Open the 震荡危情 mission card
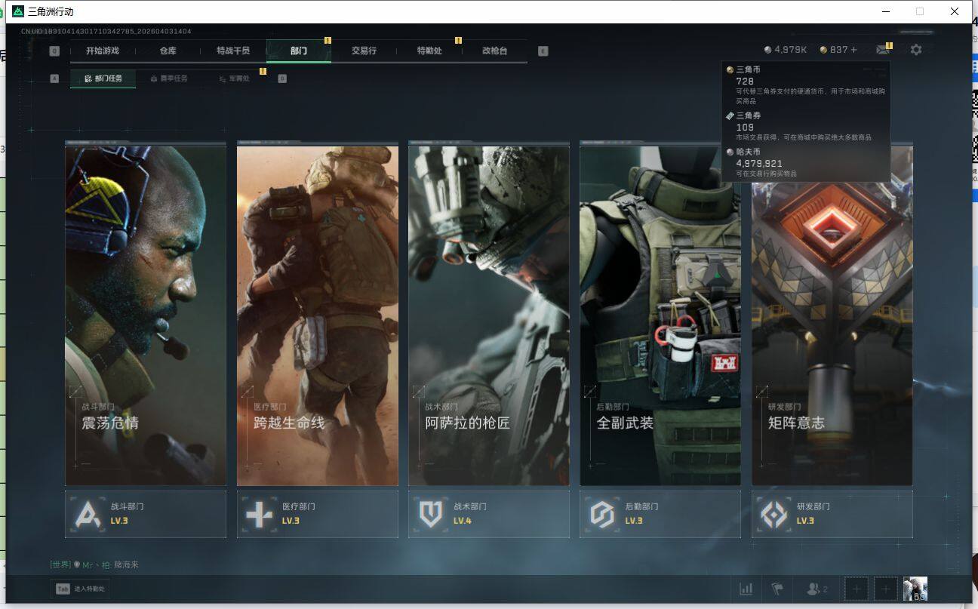978x609 pixels. point(145,315)
